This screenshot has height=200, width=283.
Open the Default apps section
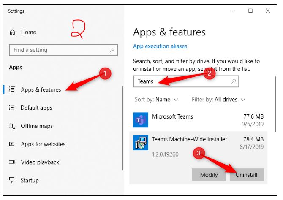[x=36, y=108]
